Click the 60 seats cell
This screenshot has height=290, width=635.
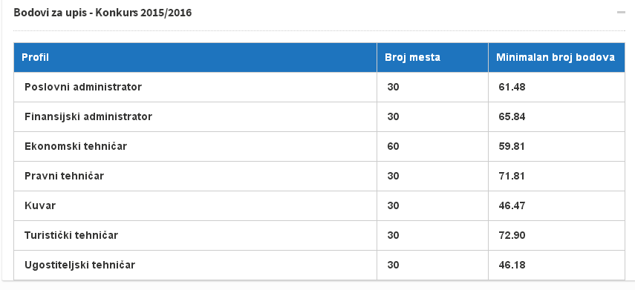click(432, 146)
